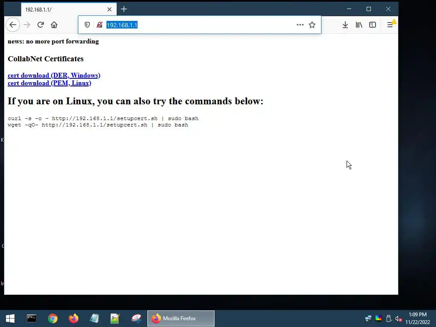Open the notebook-shaped taskbar app
This screenshot has width=436, height=327.
94,318
